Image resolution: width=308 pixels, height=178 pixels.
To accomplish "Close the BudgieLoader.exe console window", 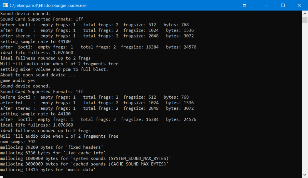I will pyautogui.click(x=299, y=5).
